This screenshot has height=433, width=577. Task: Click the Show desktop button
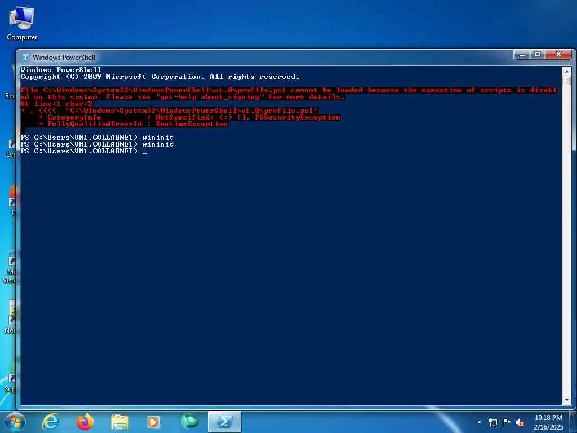click(574, 422)
